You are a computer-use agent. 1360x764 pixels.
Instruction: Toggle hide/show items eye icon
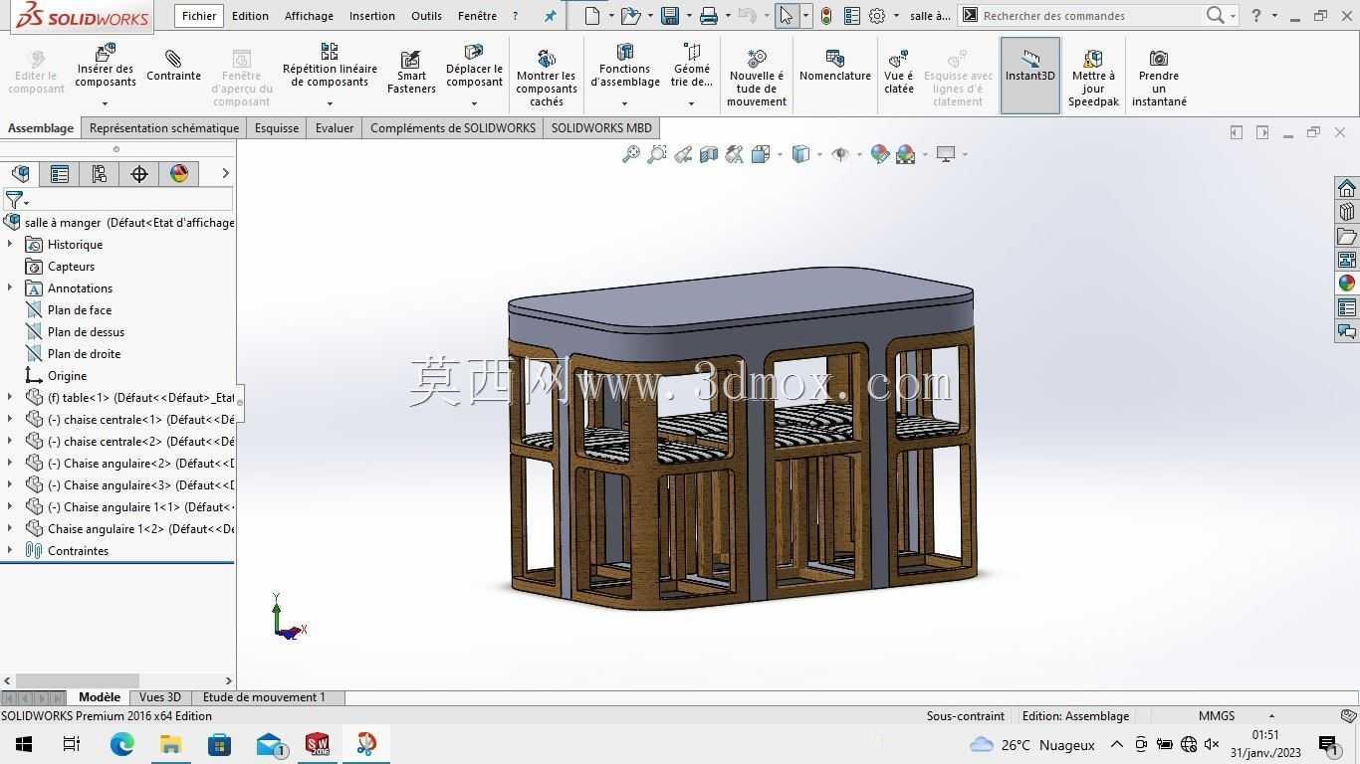[840, 154]
